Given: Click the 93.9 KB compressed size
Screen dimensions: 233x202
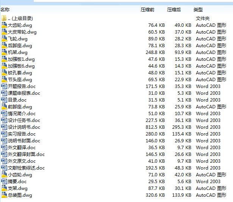Looking at the screenshot, I should [183, 52].
